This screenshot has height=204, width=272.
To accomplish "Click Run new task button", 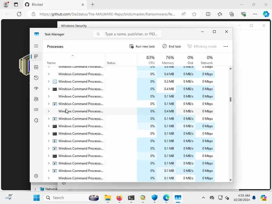I will click(142, 46).
